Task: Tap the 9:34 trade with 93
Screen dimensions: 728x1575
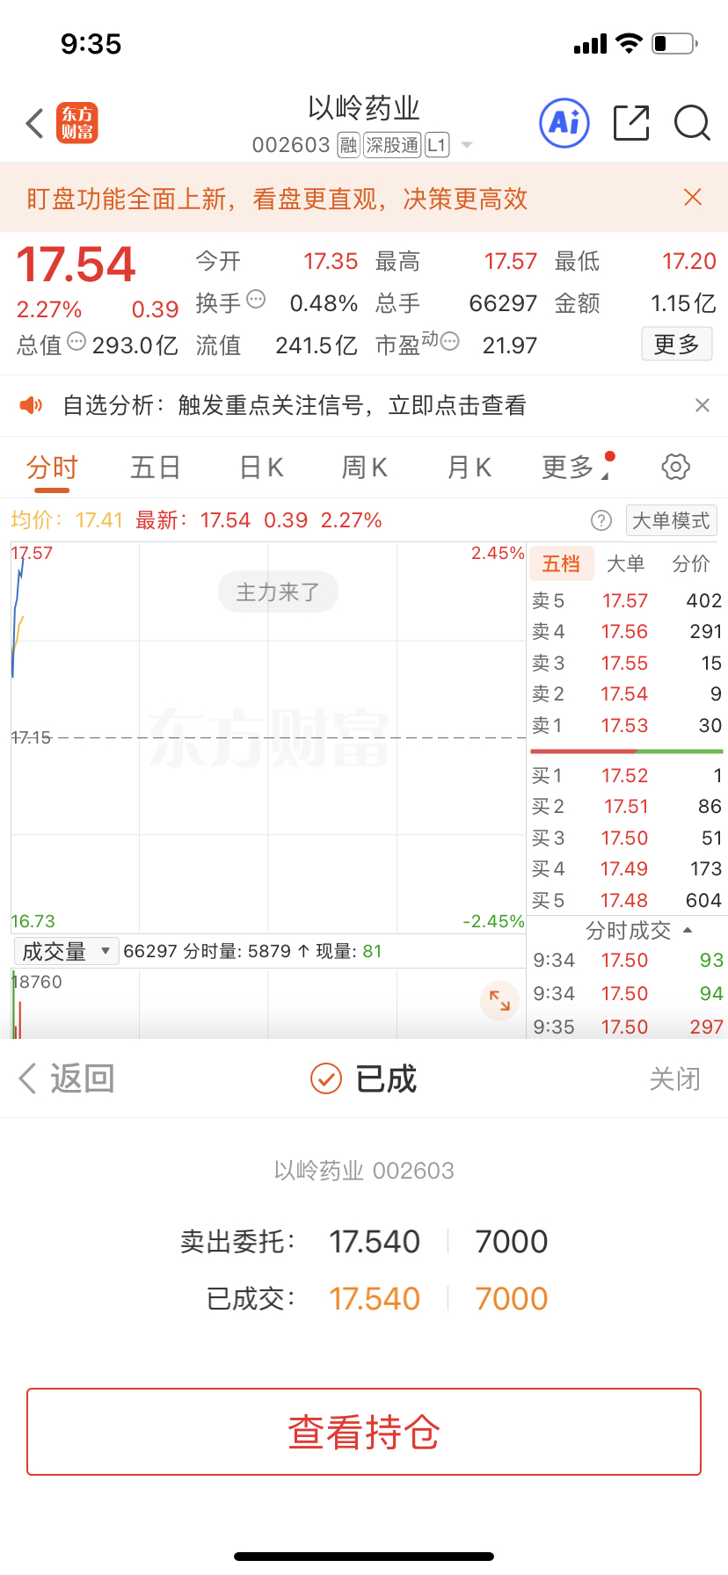Action: (628, 960)
